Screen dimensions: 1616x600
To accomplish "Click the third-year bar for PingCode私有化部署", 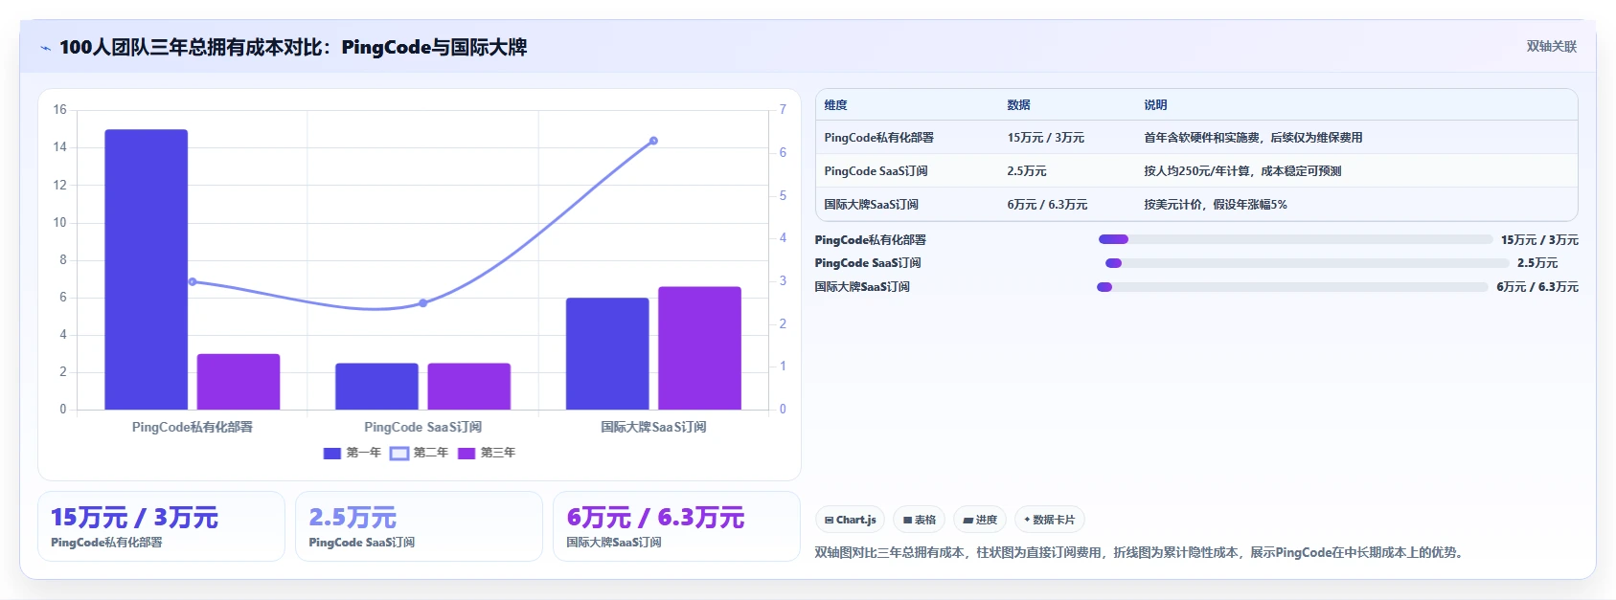I will tap(239, 382).
